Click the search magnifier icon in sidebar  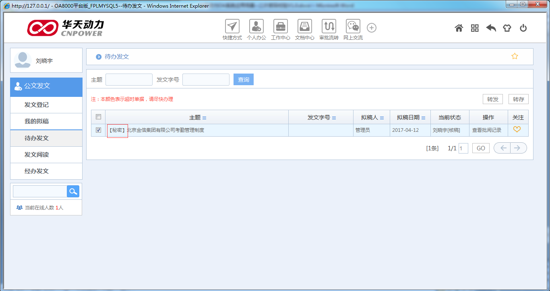pos(73,191)
